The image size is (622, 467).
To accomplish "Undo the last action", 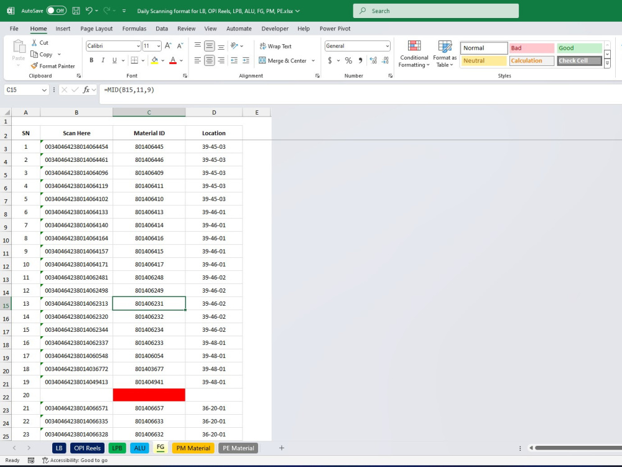I will coord(89,11).
